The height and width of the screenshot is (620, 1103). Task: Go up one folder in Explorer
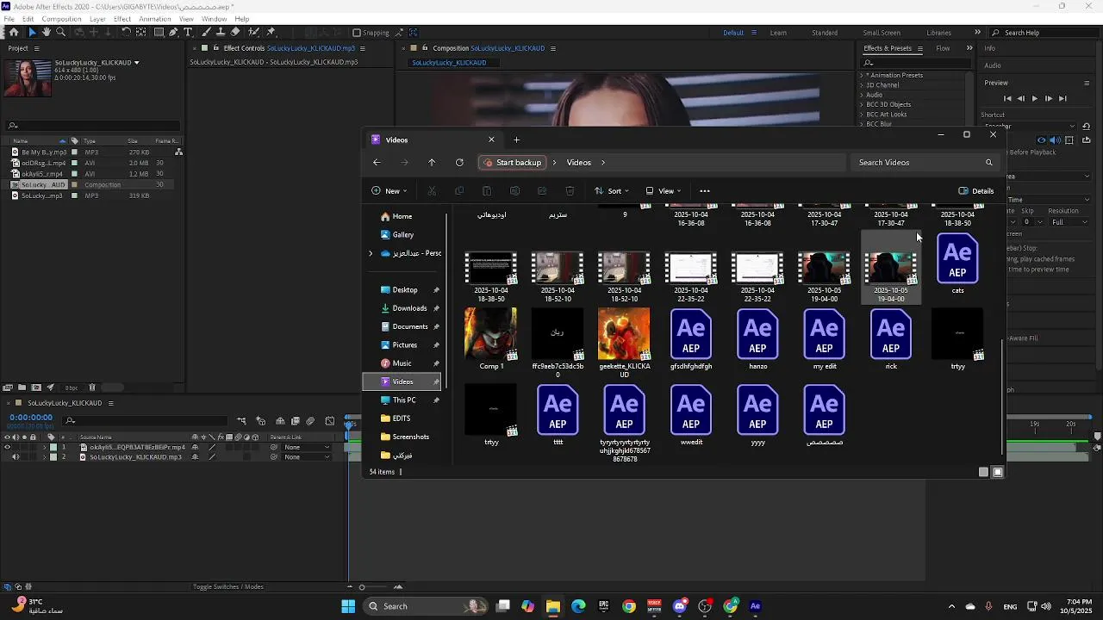click(x=432, y=163)
